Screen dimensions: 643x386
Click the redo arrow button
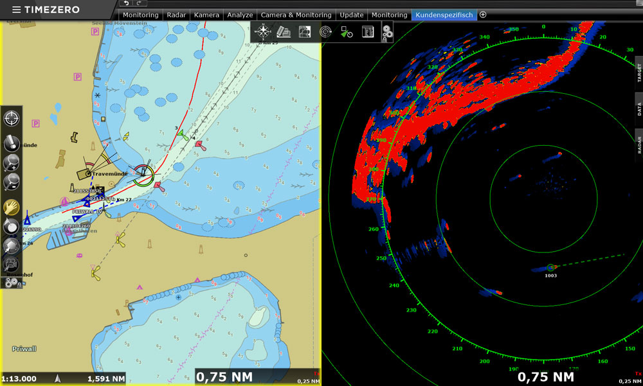140,4
